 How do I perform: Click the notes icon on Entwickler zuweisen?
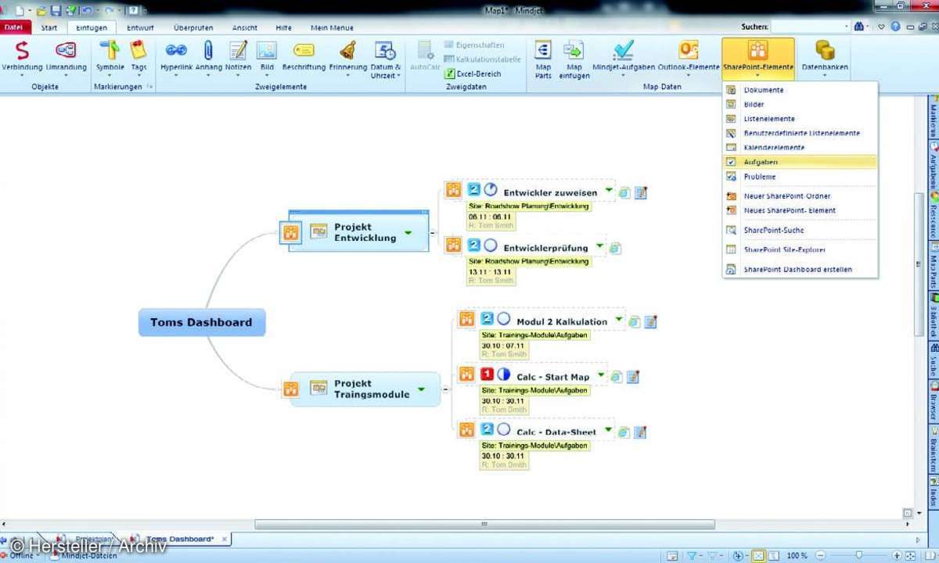point(641,192)
